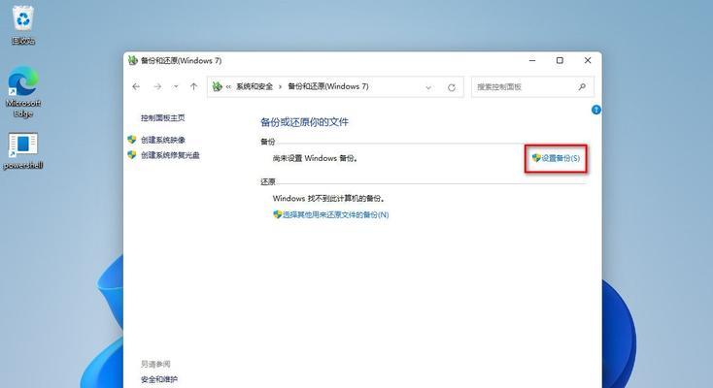Launch Microsoft Edge from the desktop

click(x=23, y=92)
